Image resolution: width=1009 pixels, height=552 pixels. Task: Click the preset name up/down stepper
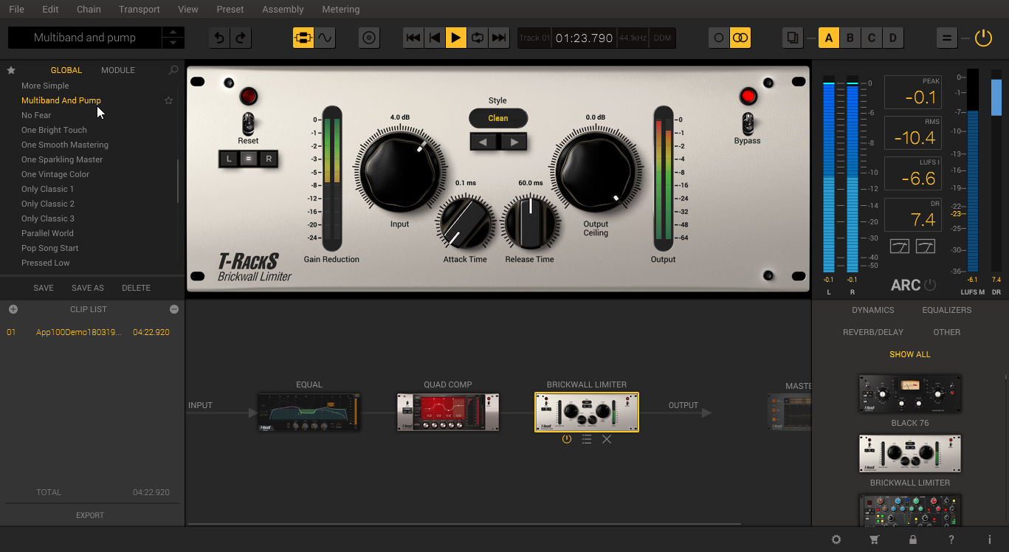click(x=173, y=38)
